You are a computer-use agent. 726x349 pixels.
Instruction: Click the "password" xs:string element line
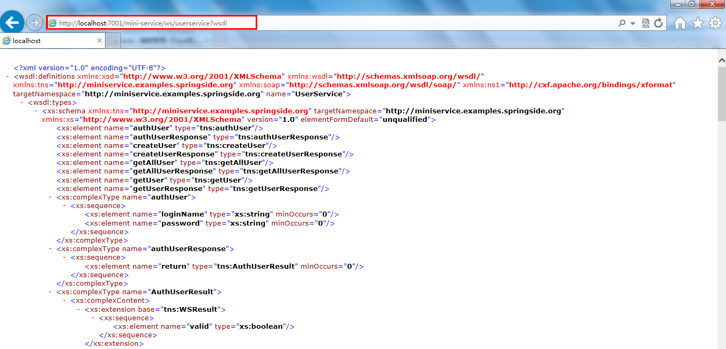click(210, 223)
